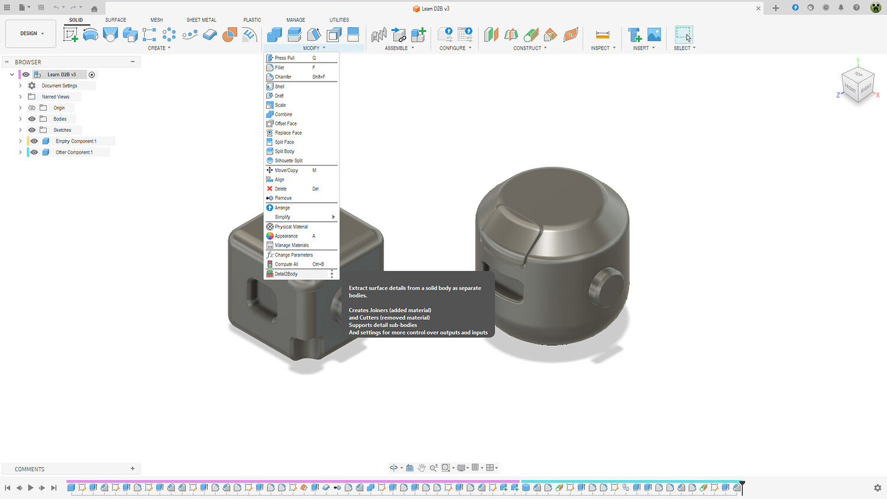Open the Data Panel grid icon
This screenshot has height=499, width=887.
[x=7, y=8]
